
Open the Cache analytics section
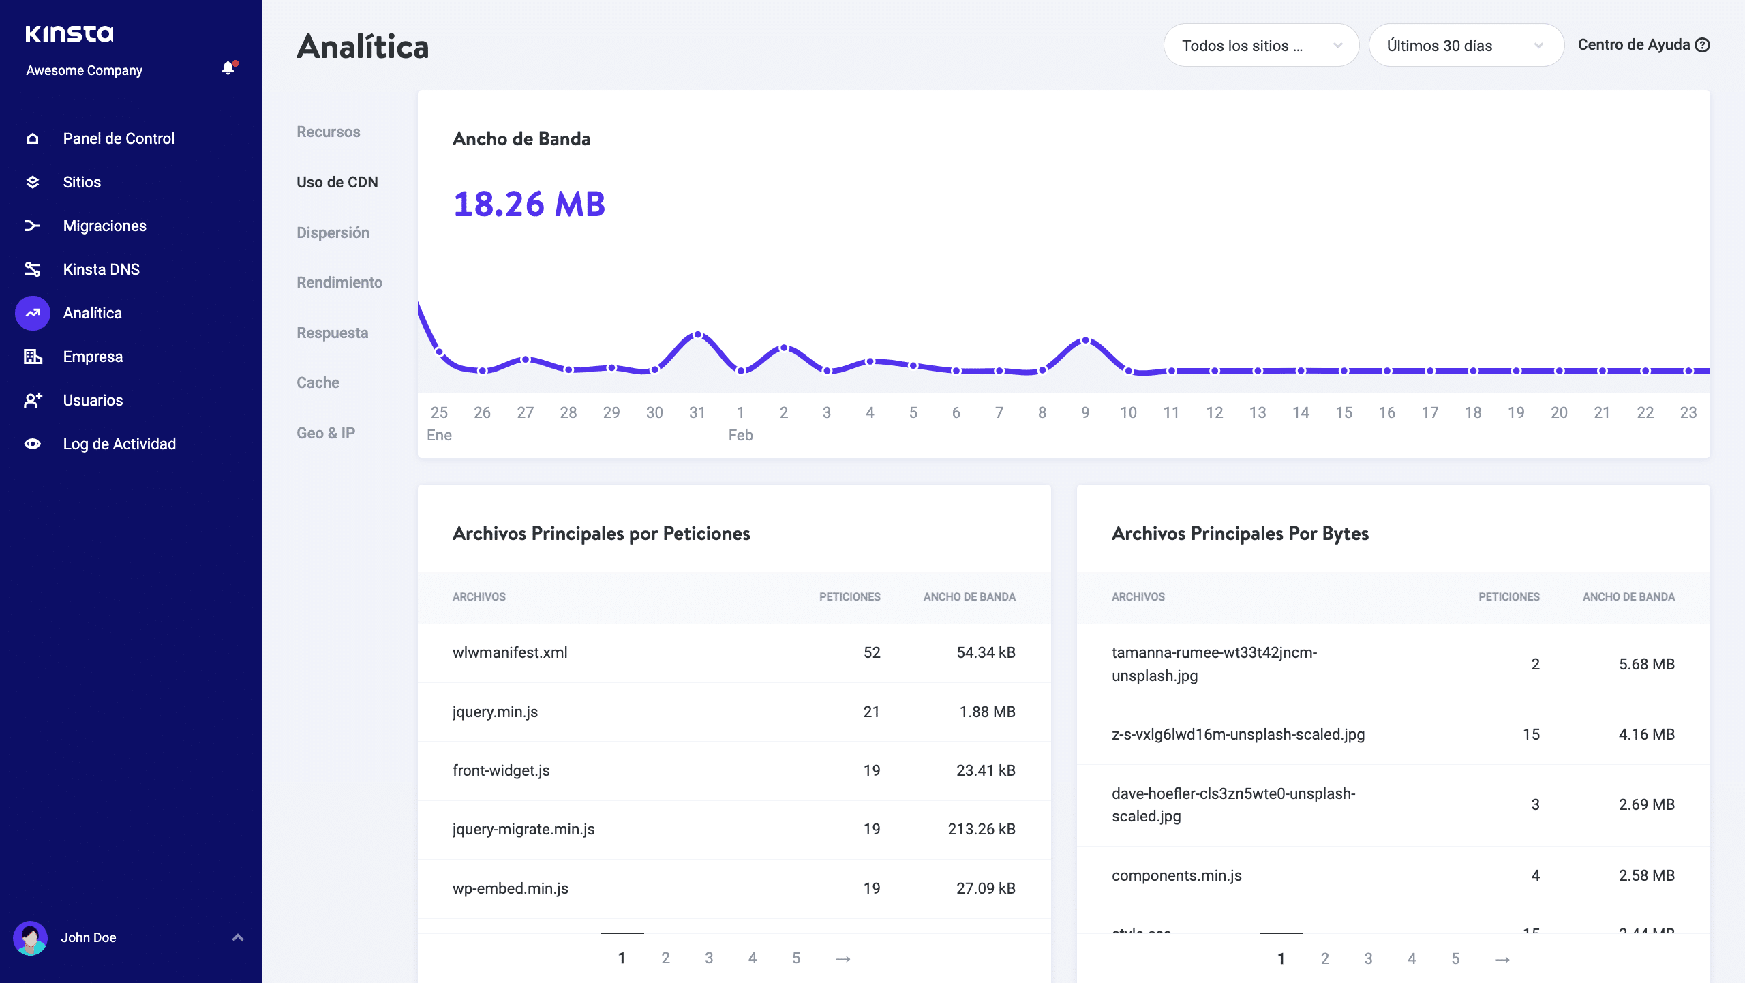coord(318,382)
